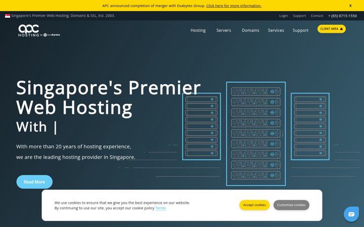The width and height of the screenshot is (364, 227).
Task: Open the Contact link in the top bar
Action: point(317,16)
